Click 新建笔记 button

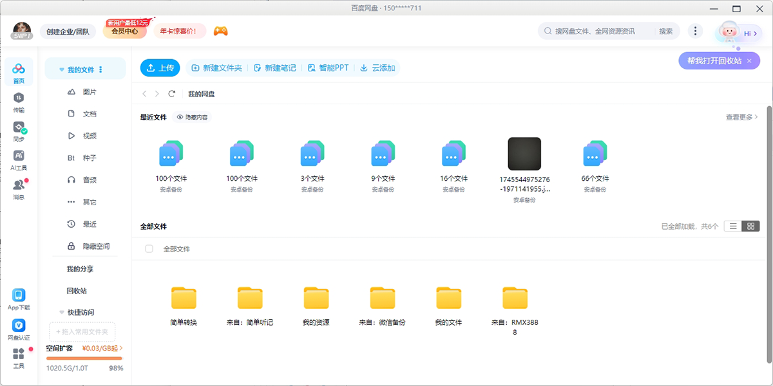point(275,68)
